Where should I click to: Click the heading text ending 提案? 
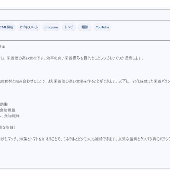2,46
